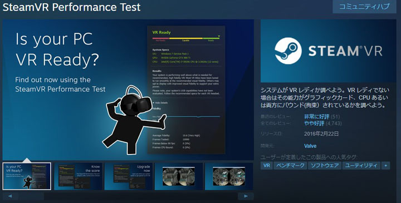Click the thumbnail carousel scrollbar handle
Image resolution: width=401 pixels, height=203 pixels.
coord(31,196)
